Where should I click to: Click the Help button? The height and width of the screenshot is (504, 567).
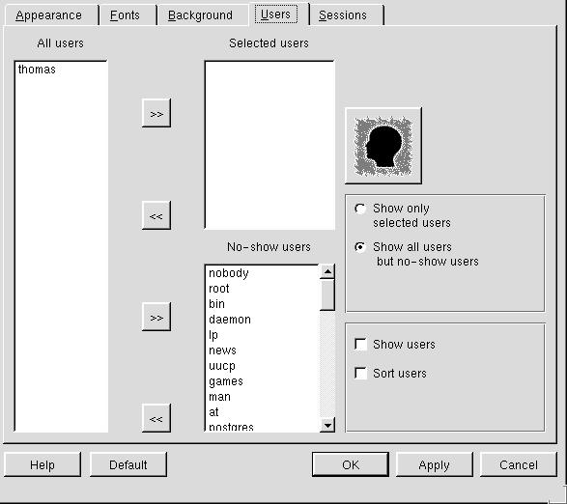click(x=43, y=464)
